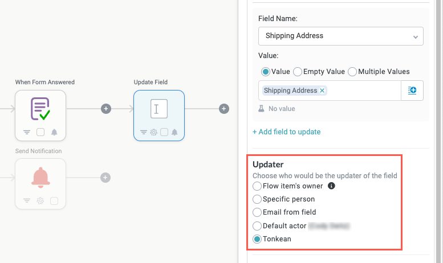This screenshot has height=263, width=443.
Task: Open the Field Name Shipping Address dropdown
Action: point(341,36)
